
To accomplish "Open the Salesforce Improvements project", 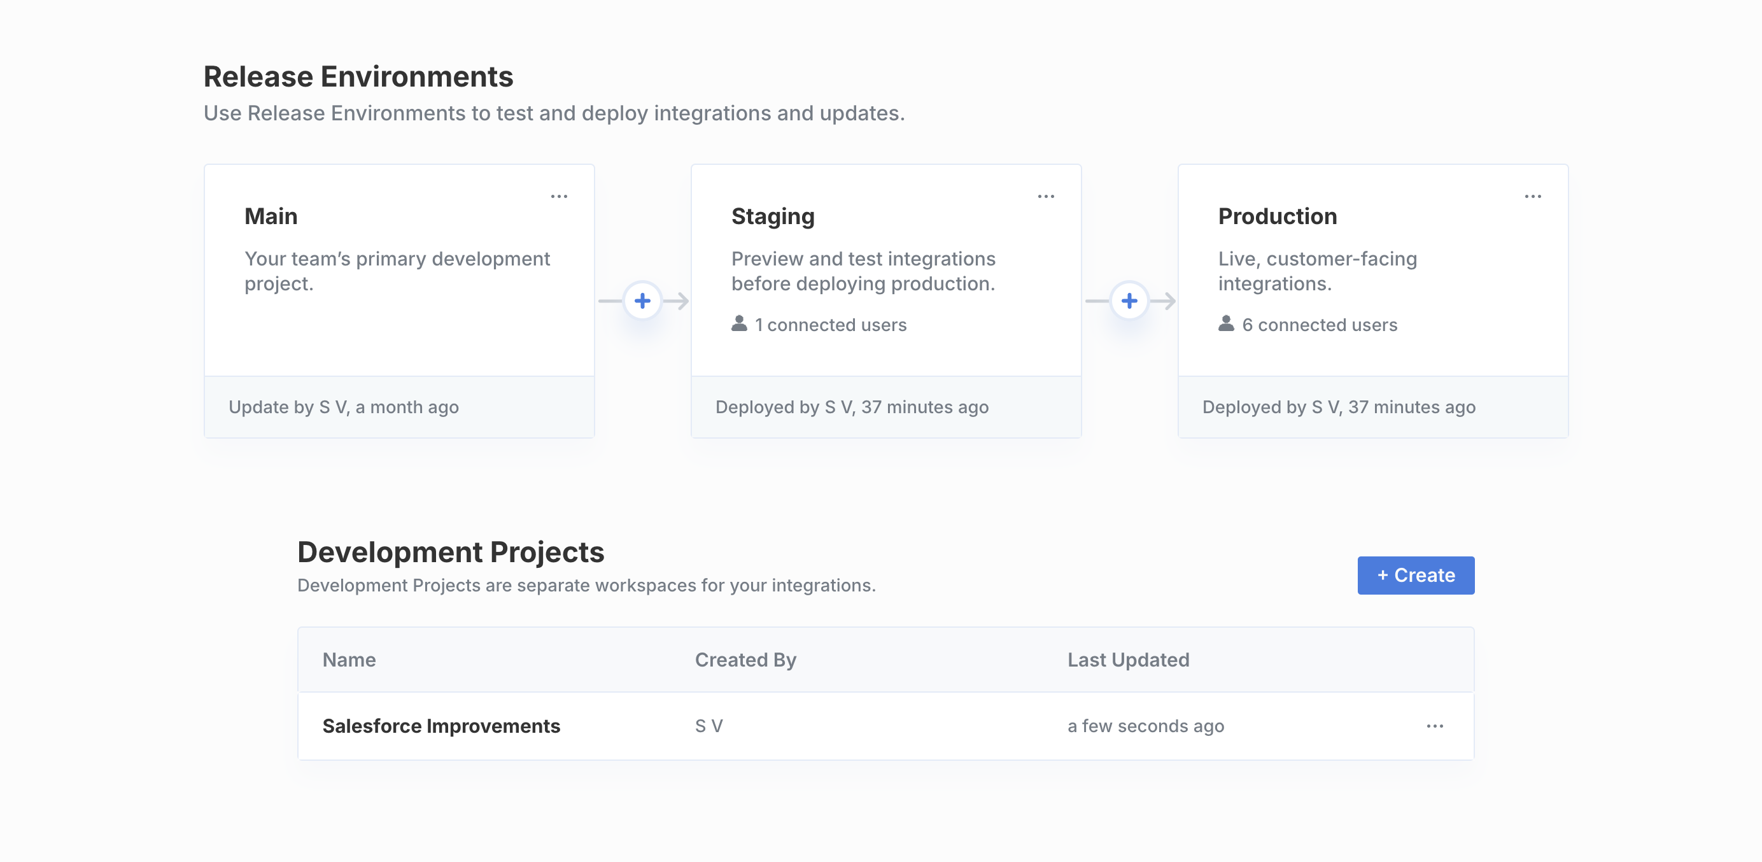I will point(440,726).
